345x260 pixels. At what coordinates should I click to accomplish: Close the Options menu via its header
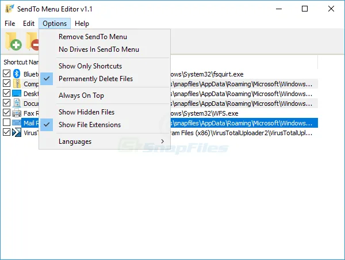click(55, 24)
